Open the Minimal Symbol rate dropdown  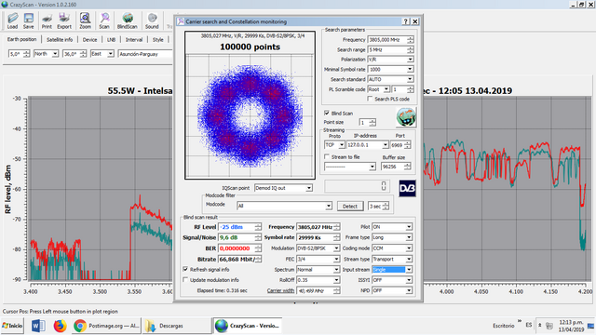pos(410,70)
